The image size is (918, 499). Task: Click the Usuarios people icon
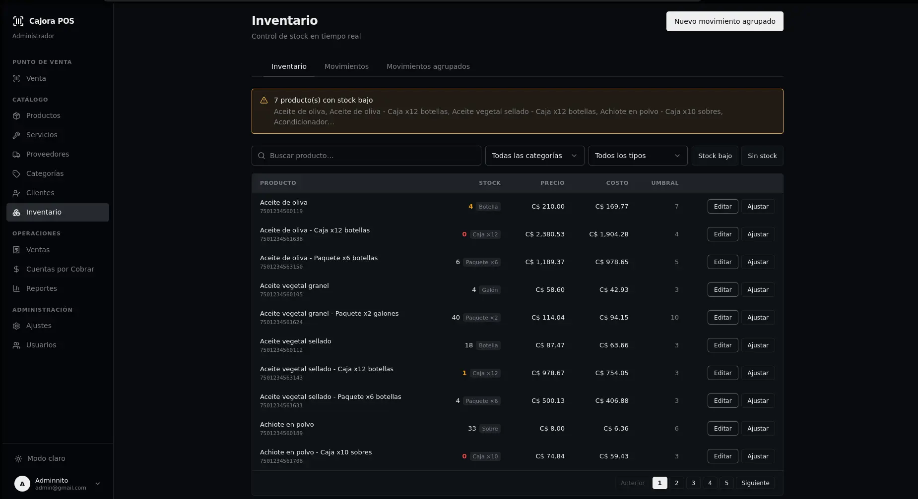click(16, 345)
